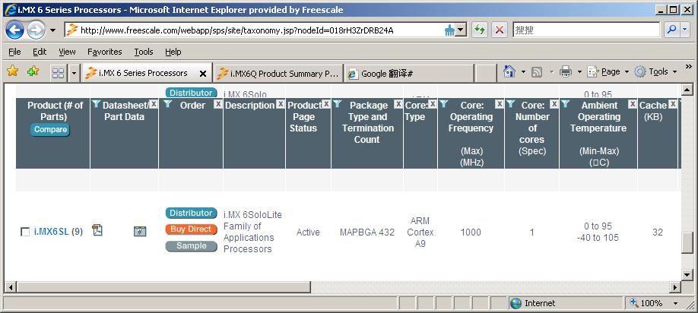Open the Page menu in command bar
The image size is (698, 313).
(608, 71)
